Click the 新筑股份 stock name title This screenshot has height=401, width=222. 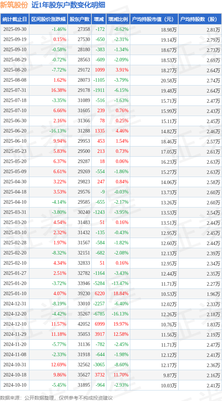pyautogui.click(x=14, y=5)
